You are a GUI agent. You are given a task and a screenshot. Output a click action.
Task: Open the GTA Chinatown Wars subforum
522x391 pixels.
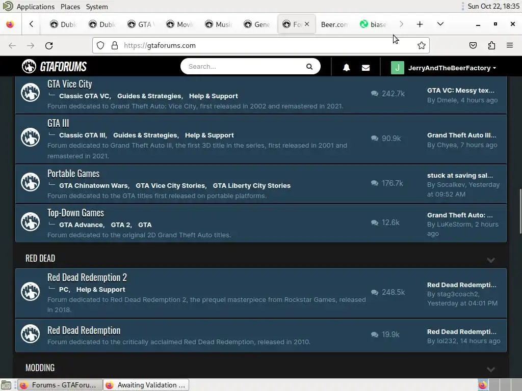click(x=94, y=185)
